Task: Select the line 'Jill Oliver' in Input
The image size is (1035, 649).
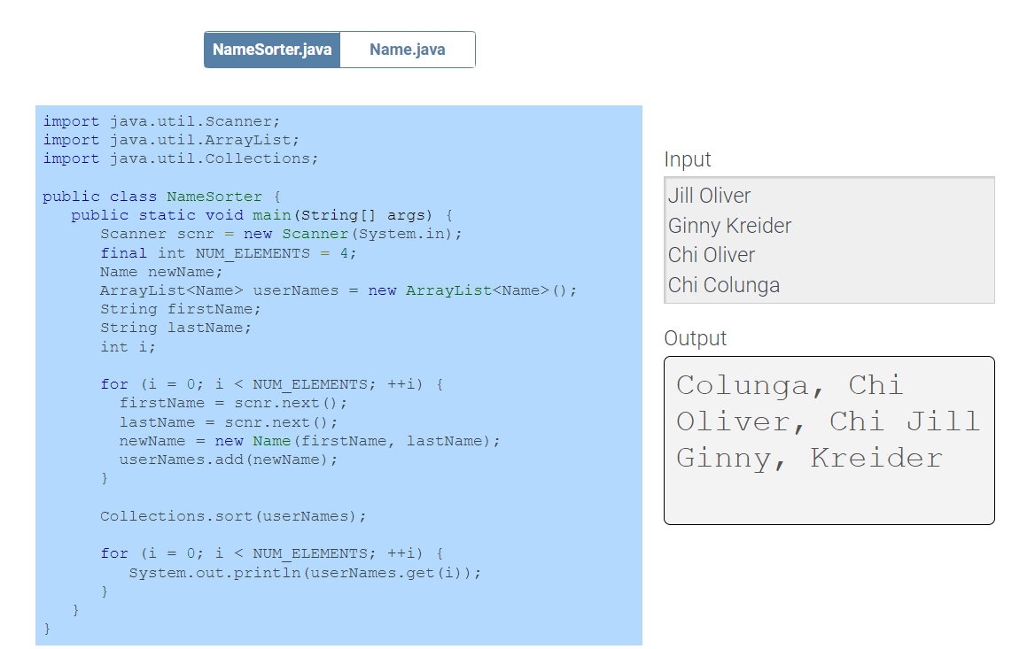Action: click(x=709, y=195)
